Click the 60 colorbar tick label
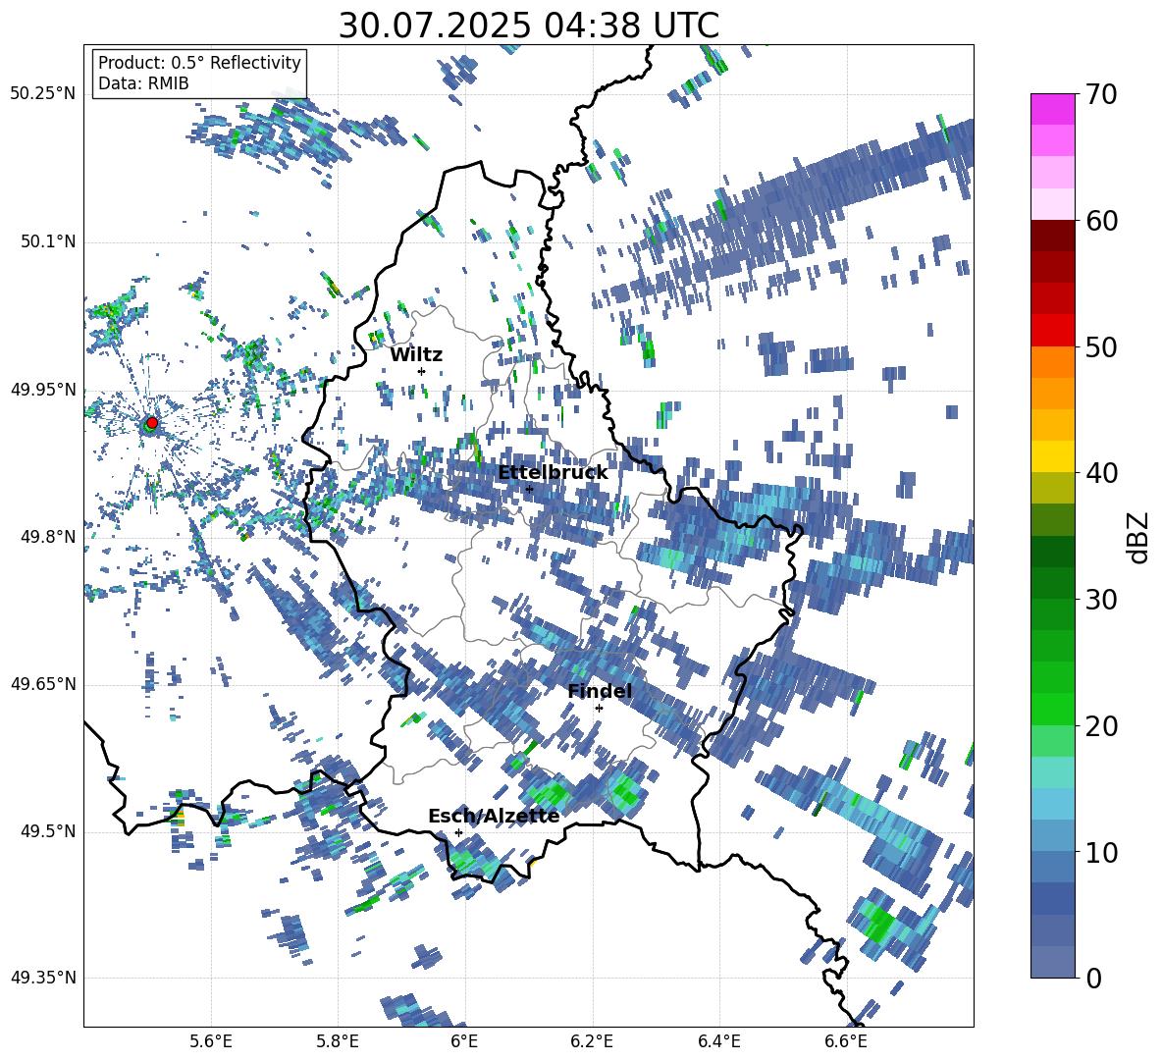The image size is (1162, 1061). (x=1101, y=221)
